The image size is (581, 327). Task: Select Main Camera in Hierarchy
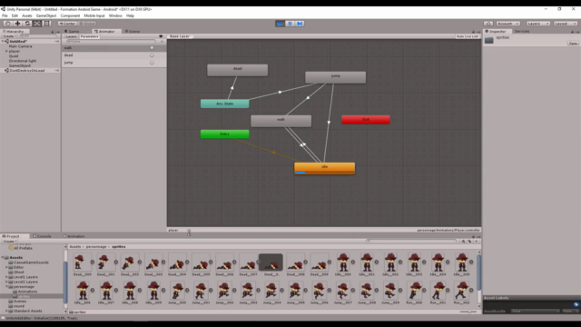(20, 46)
